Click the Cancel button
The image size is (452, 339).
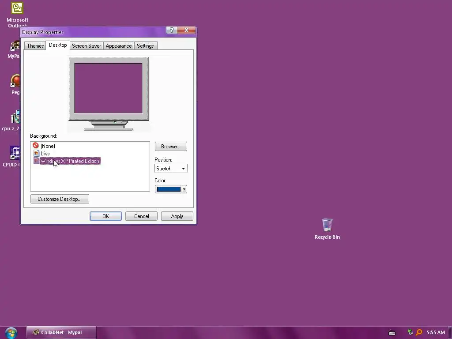point(142,216)
